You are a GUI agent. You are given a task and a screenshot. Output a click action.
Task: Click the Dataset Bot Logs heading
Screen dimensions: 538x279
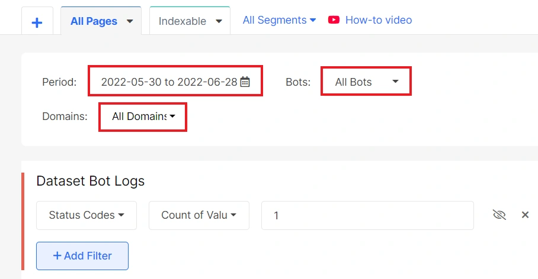click(91, 181)
